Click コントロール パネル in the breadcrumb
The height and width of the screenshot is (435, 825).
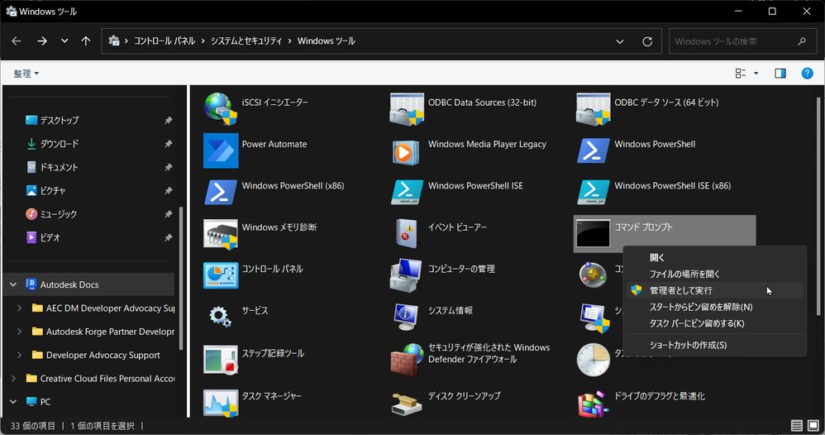(x=165, y=41)
